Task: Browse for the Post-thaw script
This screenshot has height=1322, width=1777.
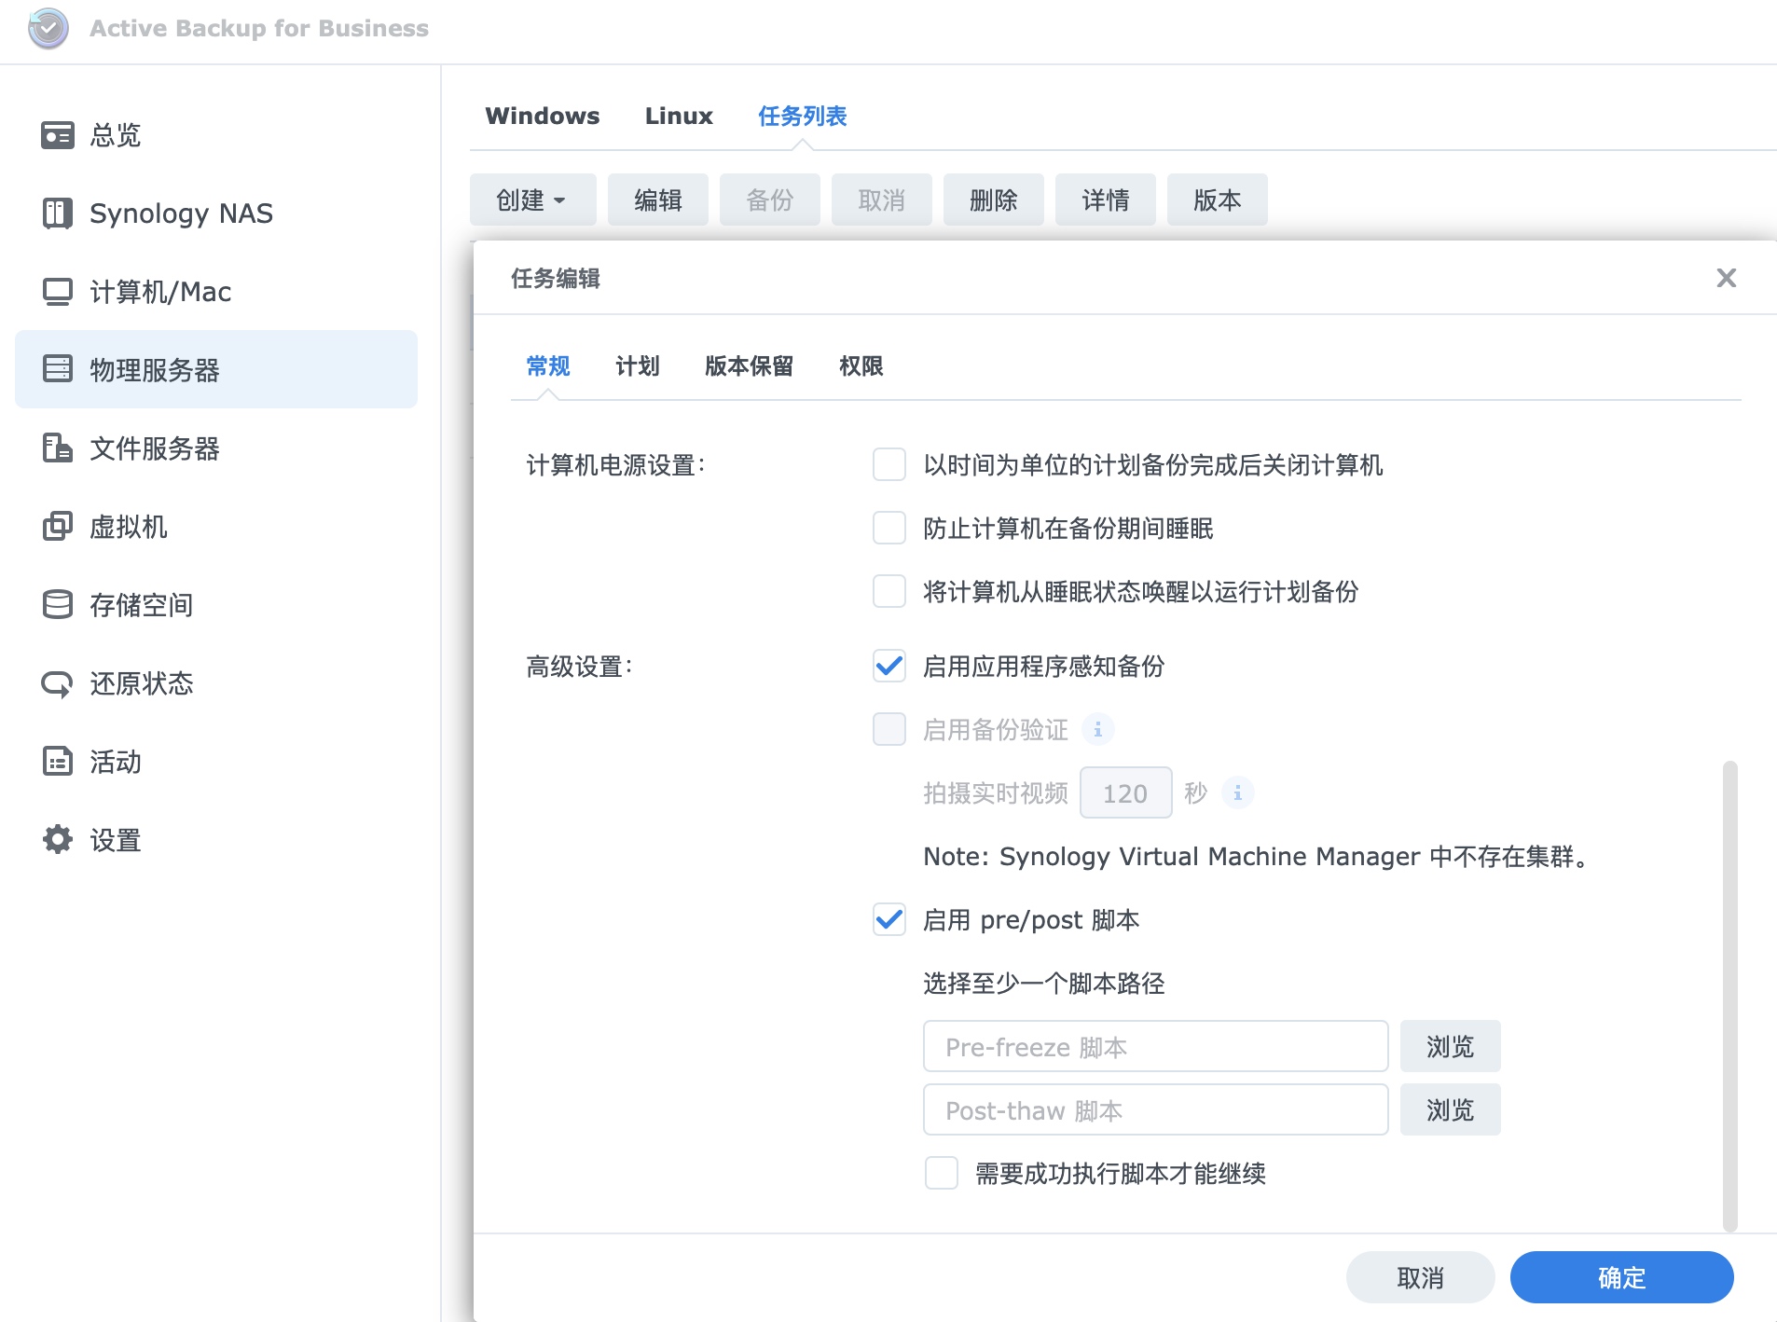Action: tap(1451, 1109)
